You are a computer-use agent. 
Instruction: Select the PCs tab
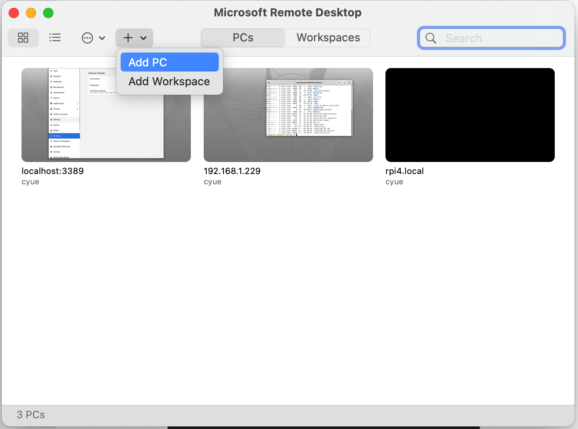point(243,38)
